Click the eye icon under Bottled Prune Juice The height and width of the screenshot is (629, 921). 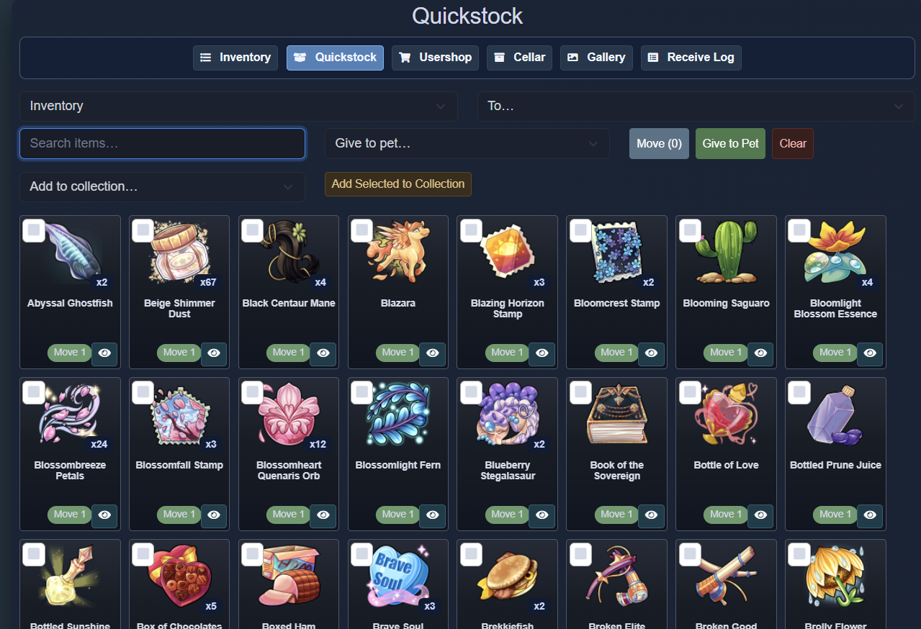(x=870, y=515)
